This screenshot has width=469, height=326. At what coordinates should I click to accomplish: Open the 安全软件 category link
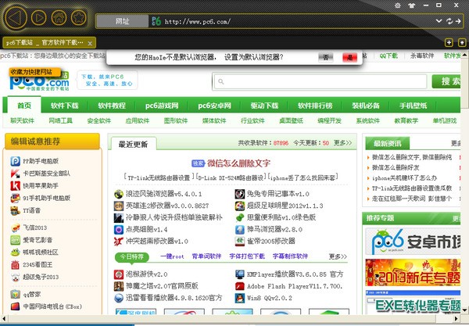(x=99, y=120)
